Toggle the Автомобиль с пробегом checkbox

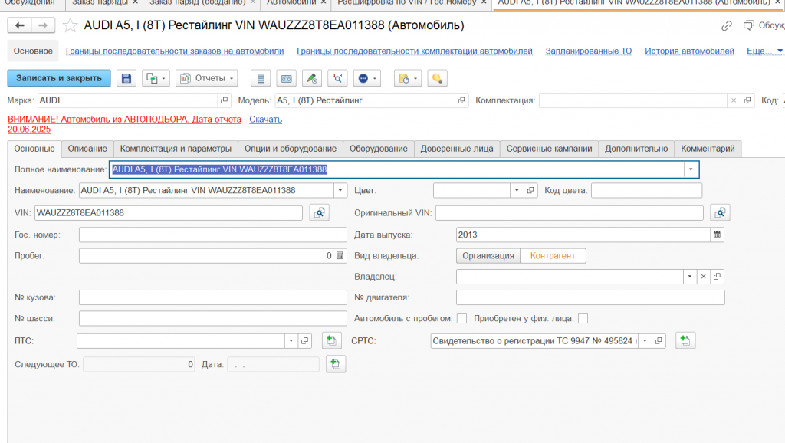coord(461,318)
